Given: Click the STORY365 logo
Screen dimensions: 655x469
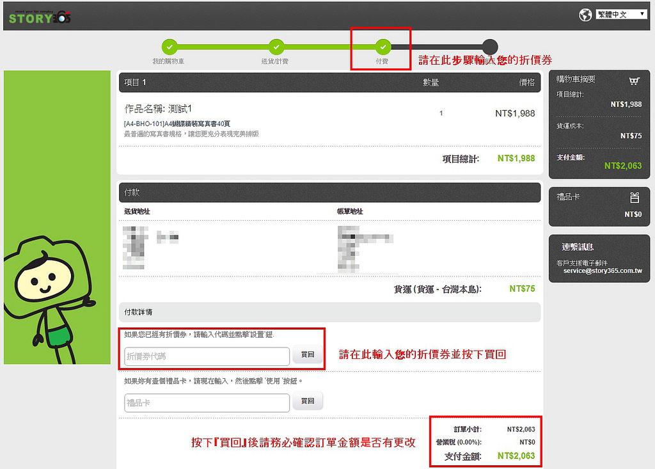Looking at the screenshot, I should click(x=39, y=17).
